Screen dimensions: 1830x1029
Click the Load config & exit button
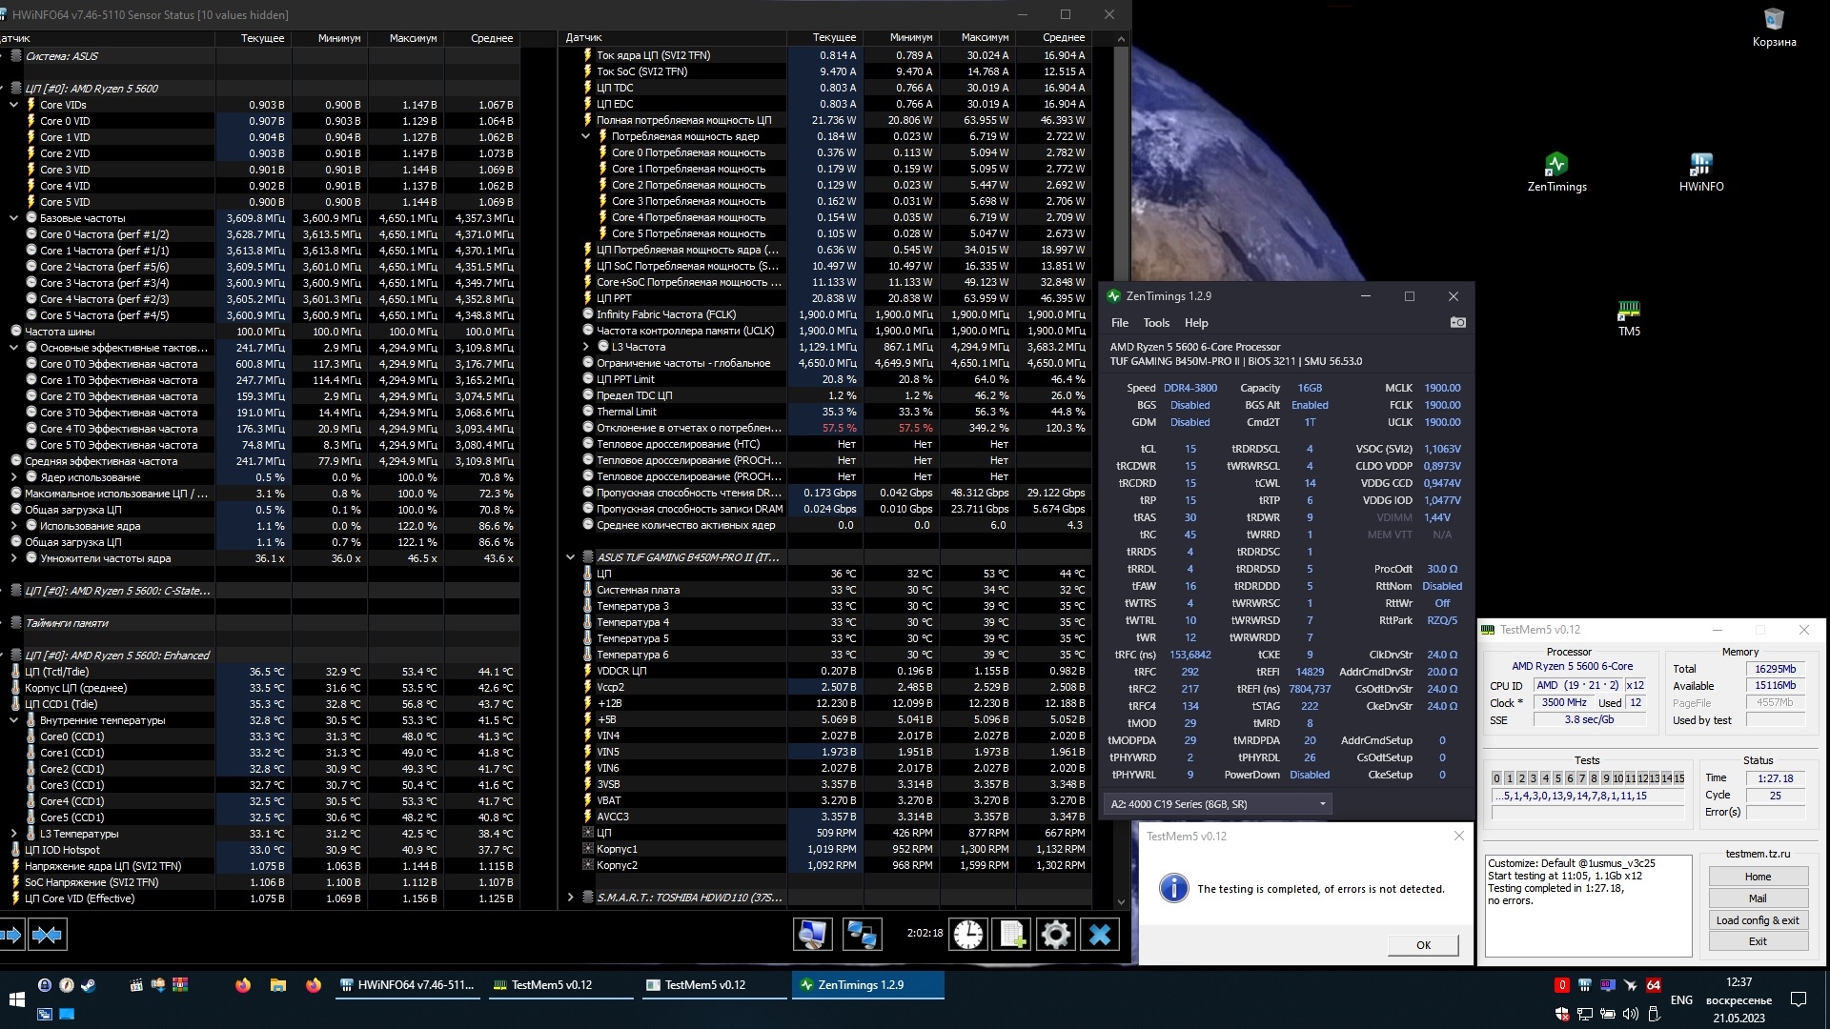[1757, 920]
